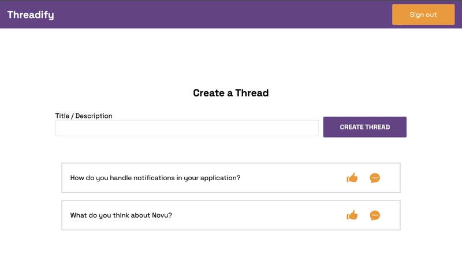Like the notifications thread with thumbs-up icon
The image size is (462, 257).
tap(352, 178)
